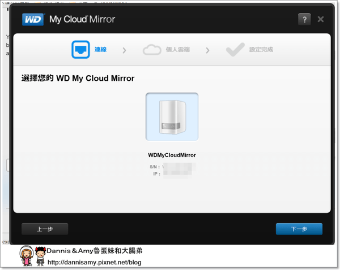Select the WD My Cloud Mirror device thumbnail
340x270 pixels.
(x=172, y=117)
